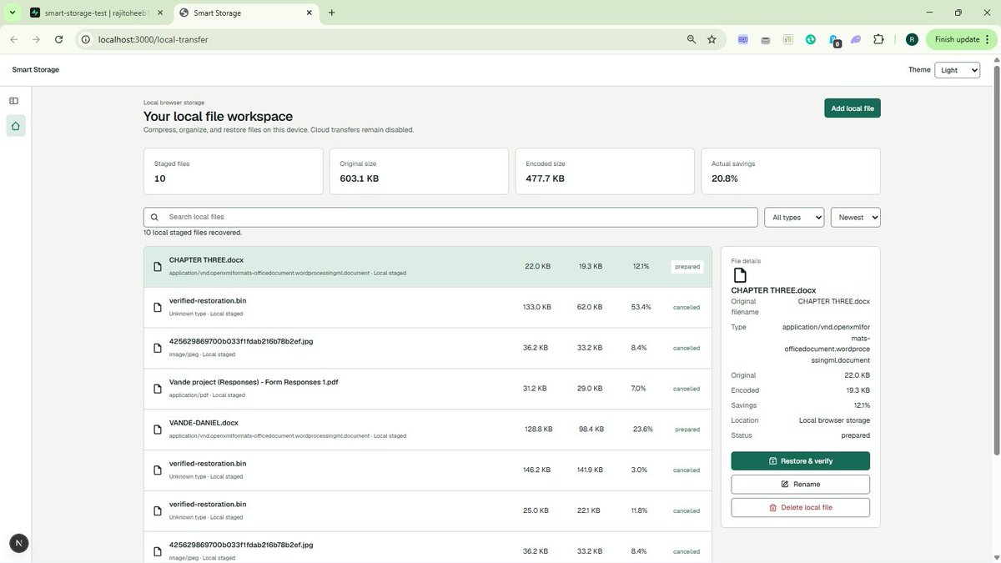
Task: View site information icon in address bar
Action: tap(85, 39)
